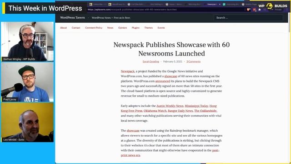This screenshot has width=291, height=164.
Task: Open the Mississippi Today link
Action: (196, 106)
